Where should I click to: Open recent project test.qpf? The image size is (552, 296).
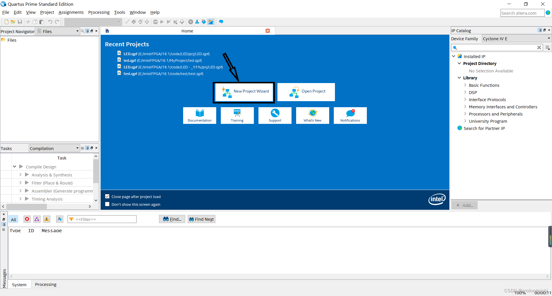pos(163,74)
